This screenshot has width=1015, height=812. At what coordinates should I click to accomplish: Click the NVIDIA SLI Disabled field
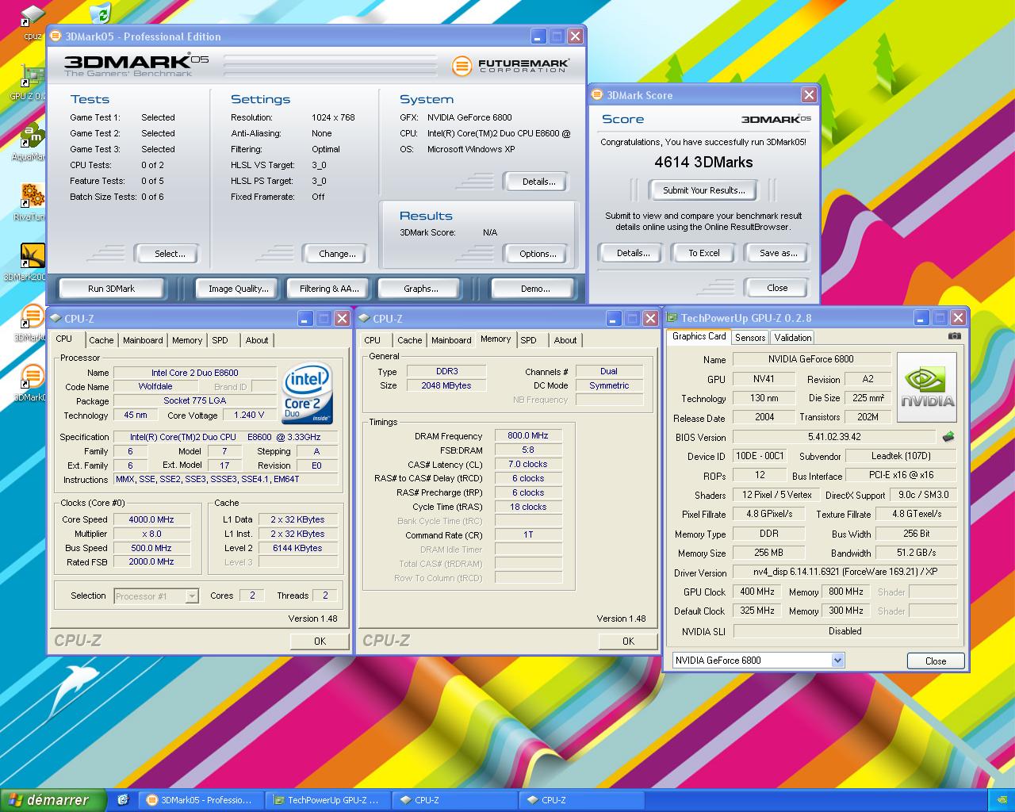[845, 631]
